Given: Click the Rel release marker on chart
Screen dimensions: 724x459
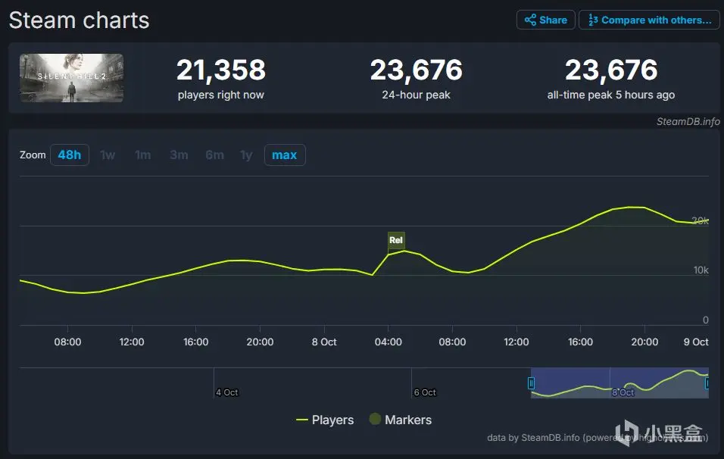Looking at the screenshot, I should click(396, 240).
